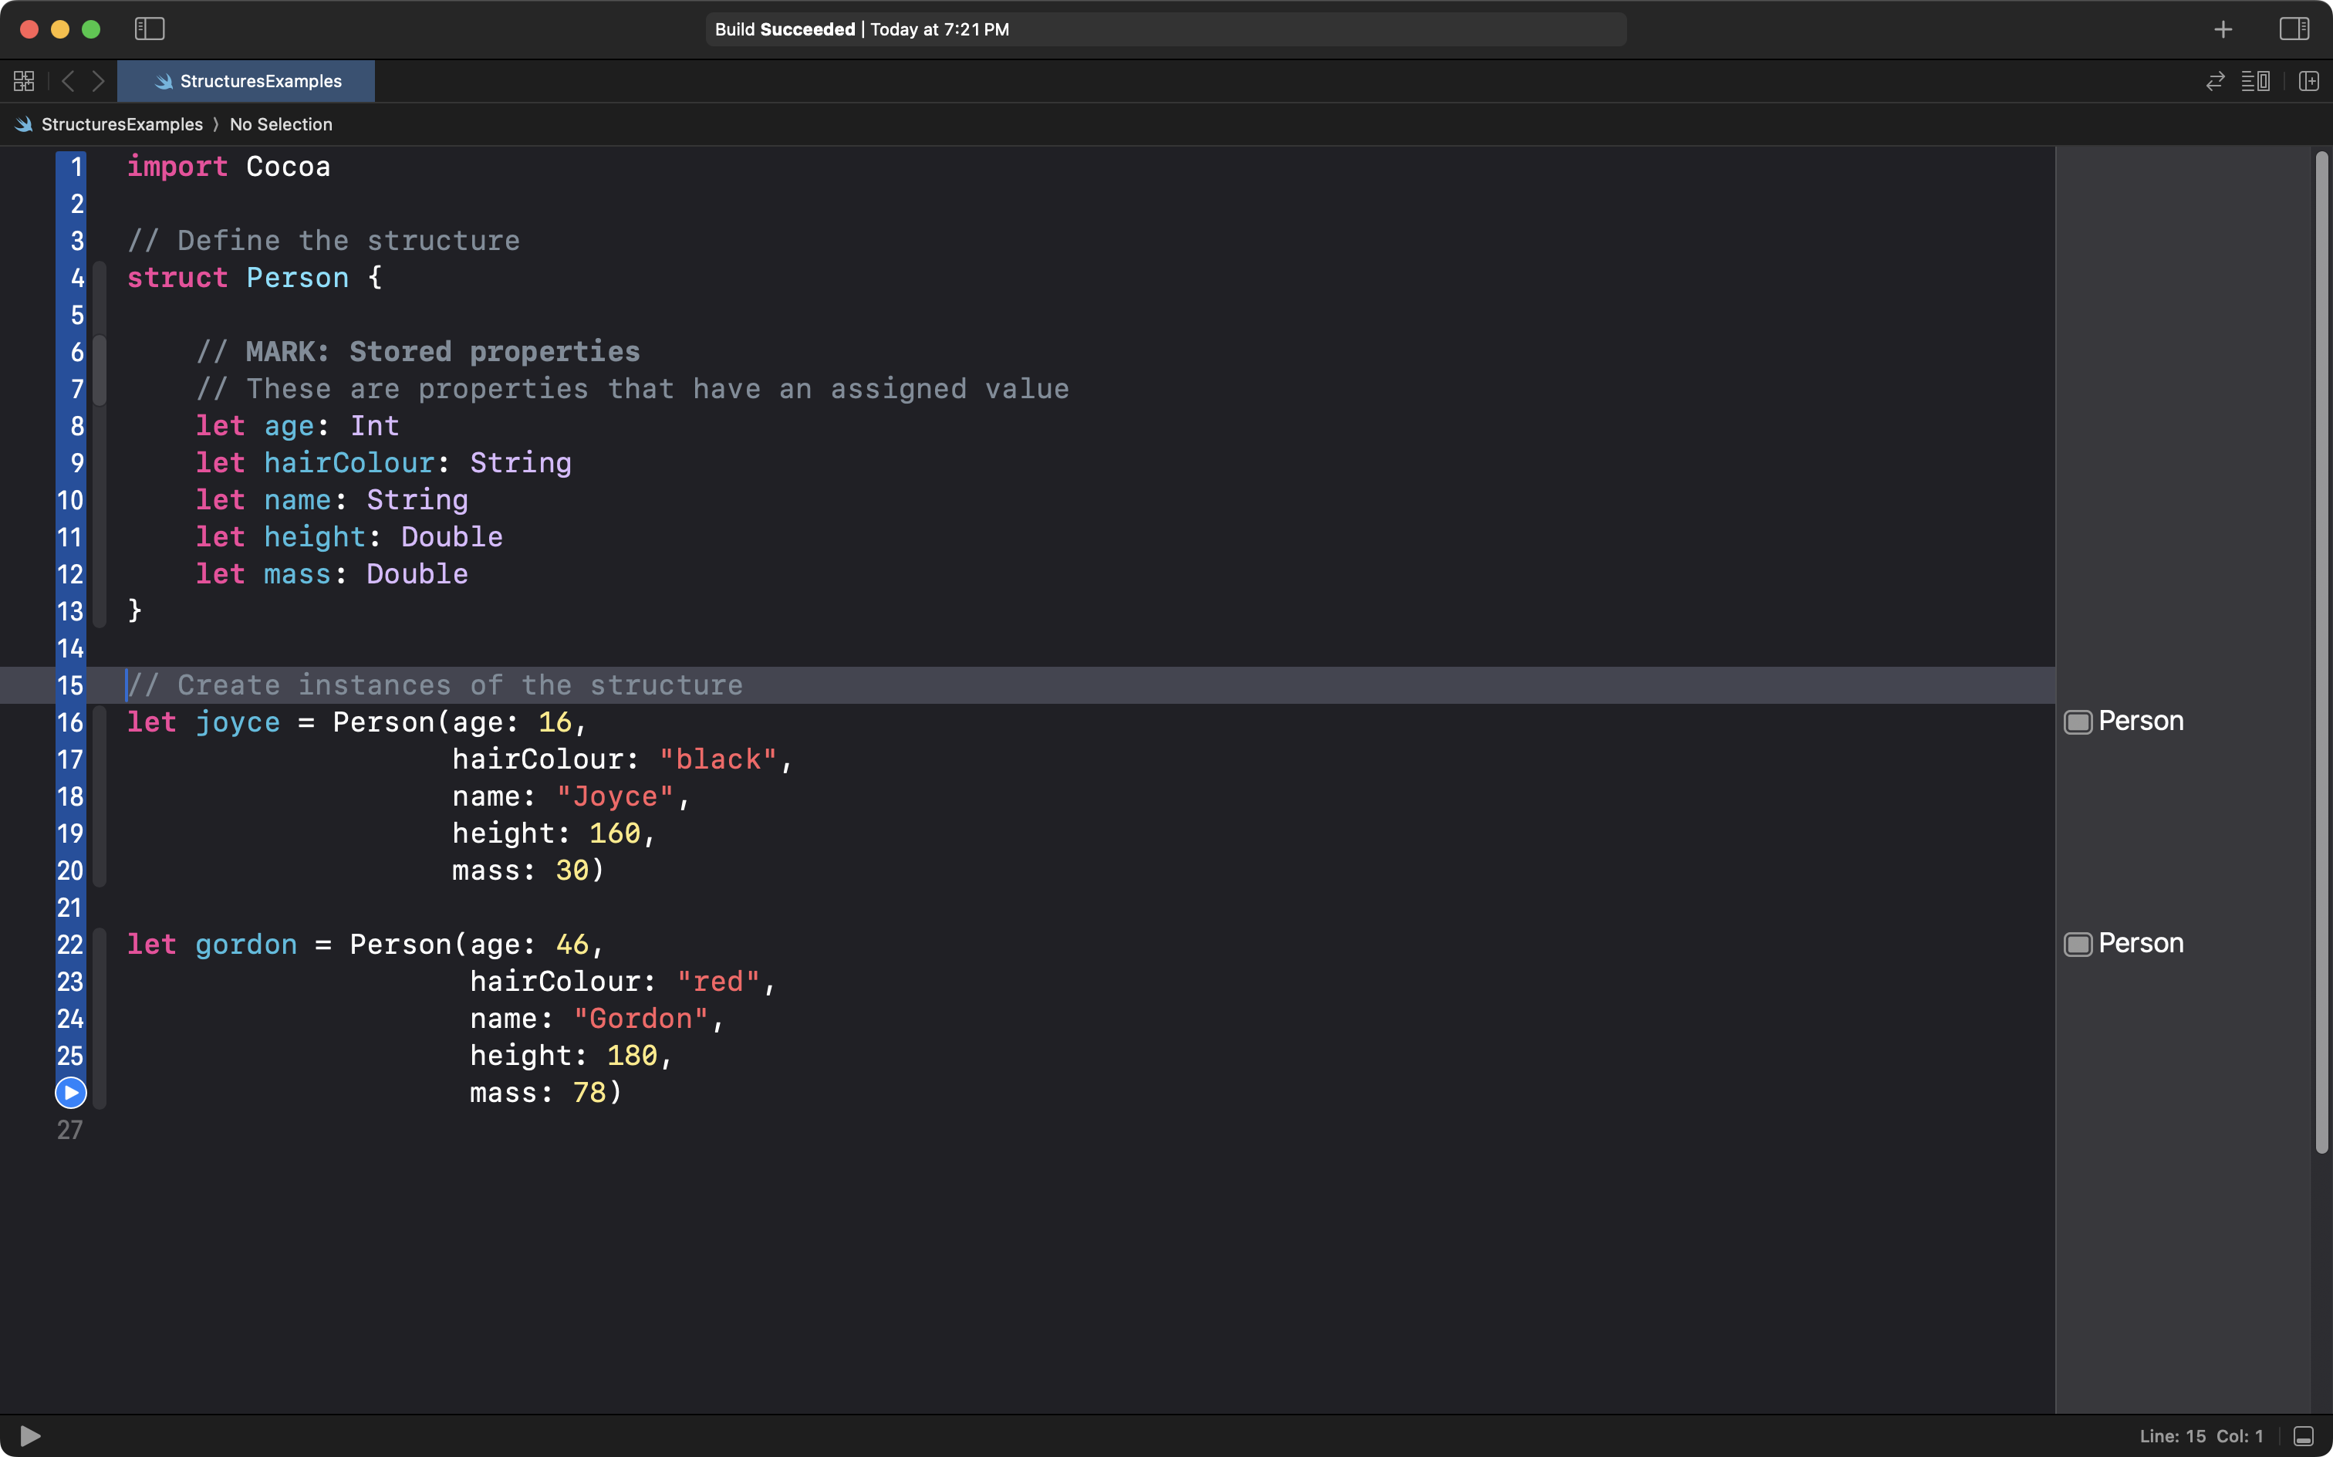Viewport: 2333px width, 1457px height.
Task: Show the debug area toggle at bottom right
Action: click(2303, 1436)
